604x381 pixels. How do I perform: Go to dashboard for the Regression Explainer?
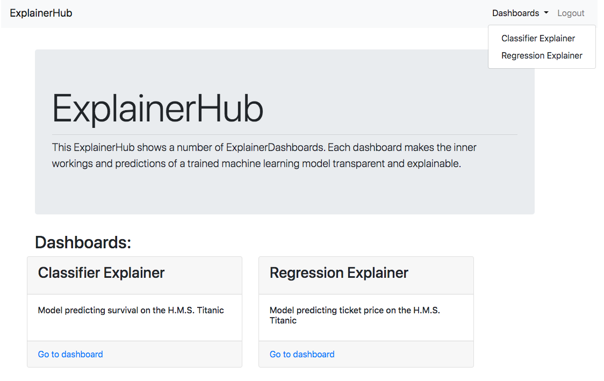pos(302,354)
